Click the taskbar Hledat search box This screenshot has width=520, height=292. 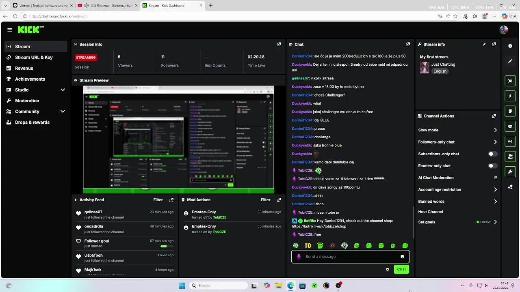click(219, 286)
